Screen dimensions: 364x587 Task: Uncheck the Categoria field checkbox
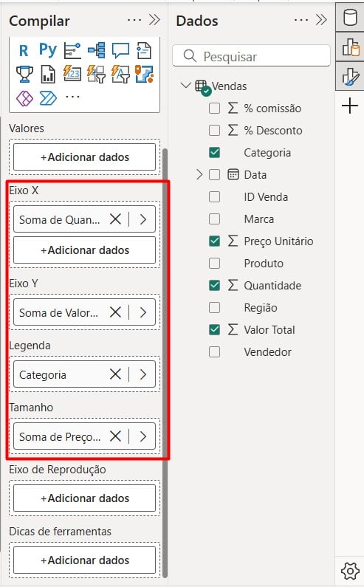(214, 152)
